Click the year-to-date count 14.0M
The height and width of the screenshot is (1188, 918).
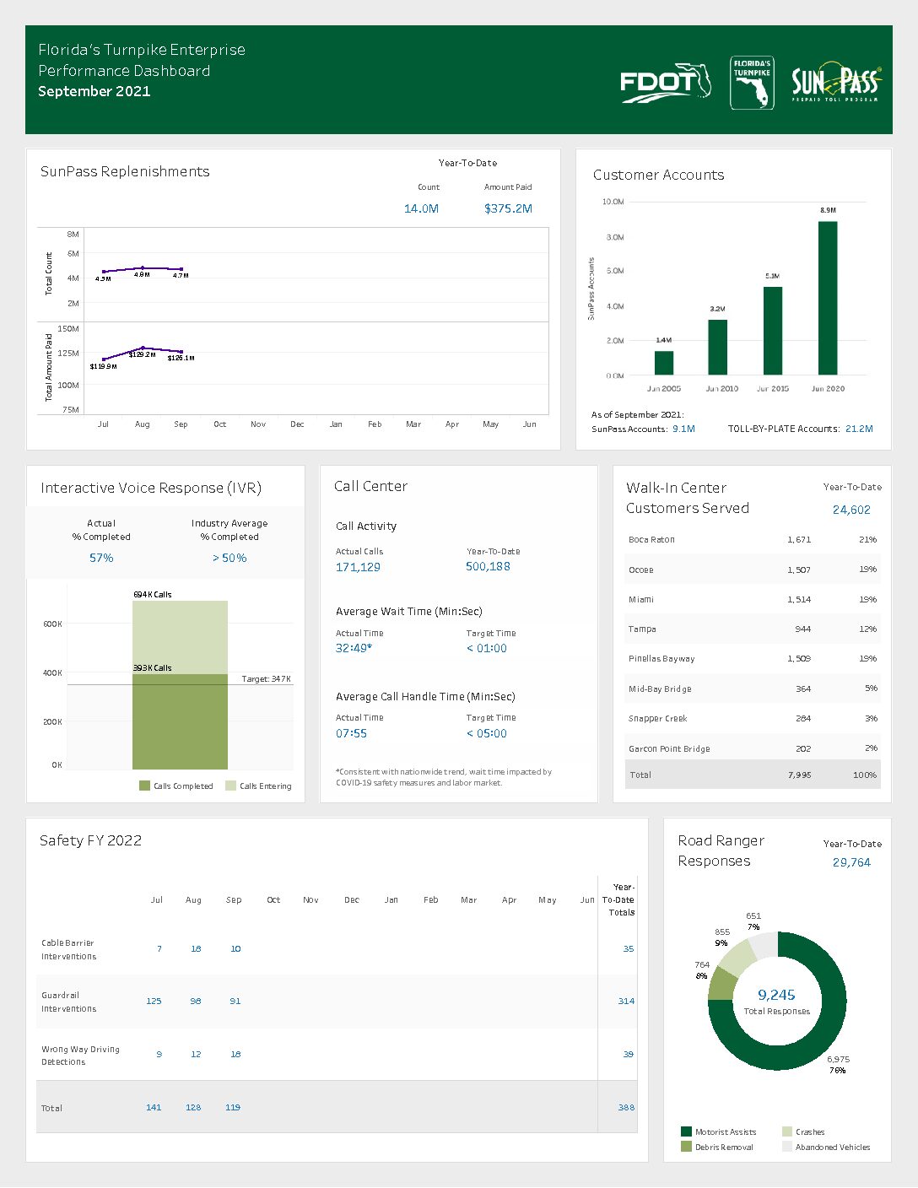[x=421, y=208]
